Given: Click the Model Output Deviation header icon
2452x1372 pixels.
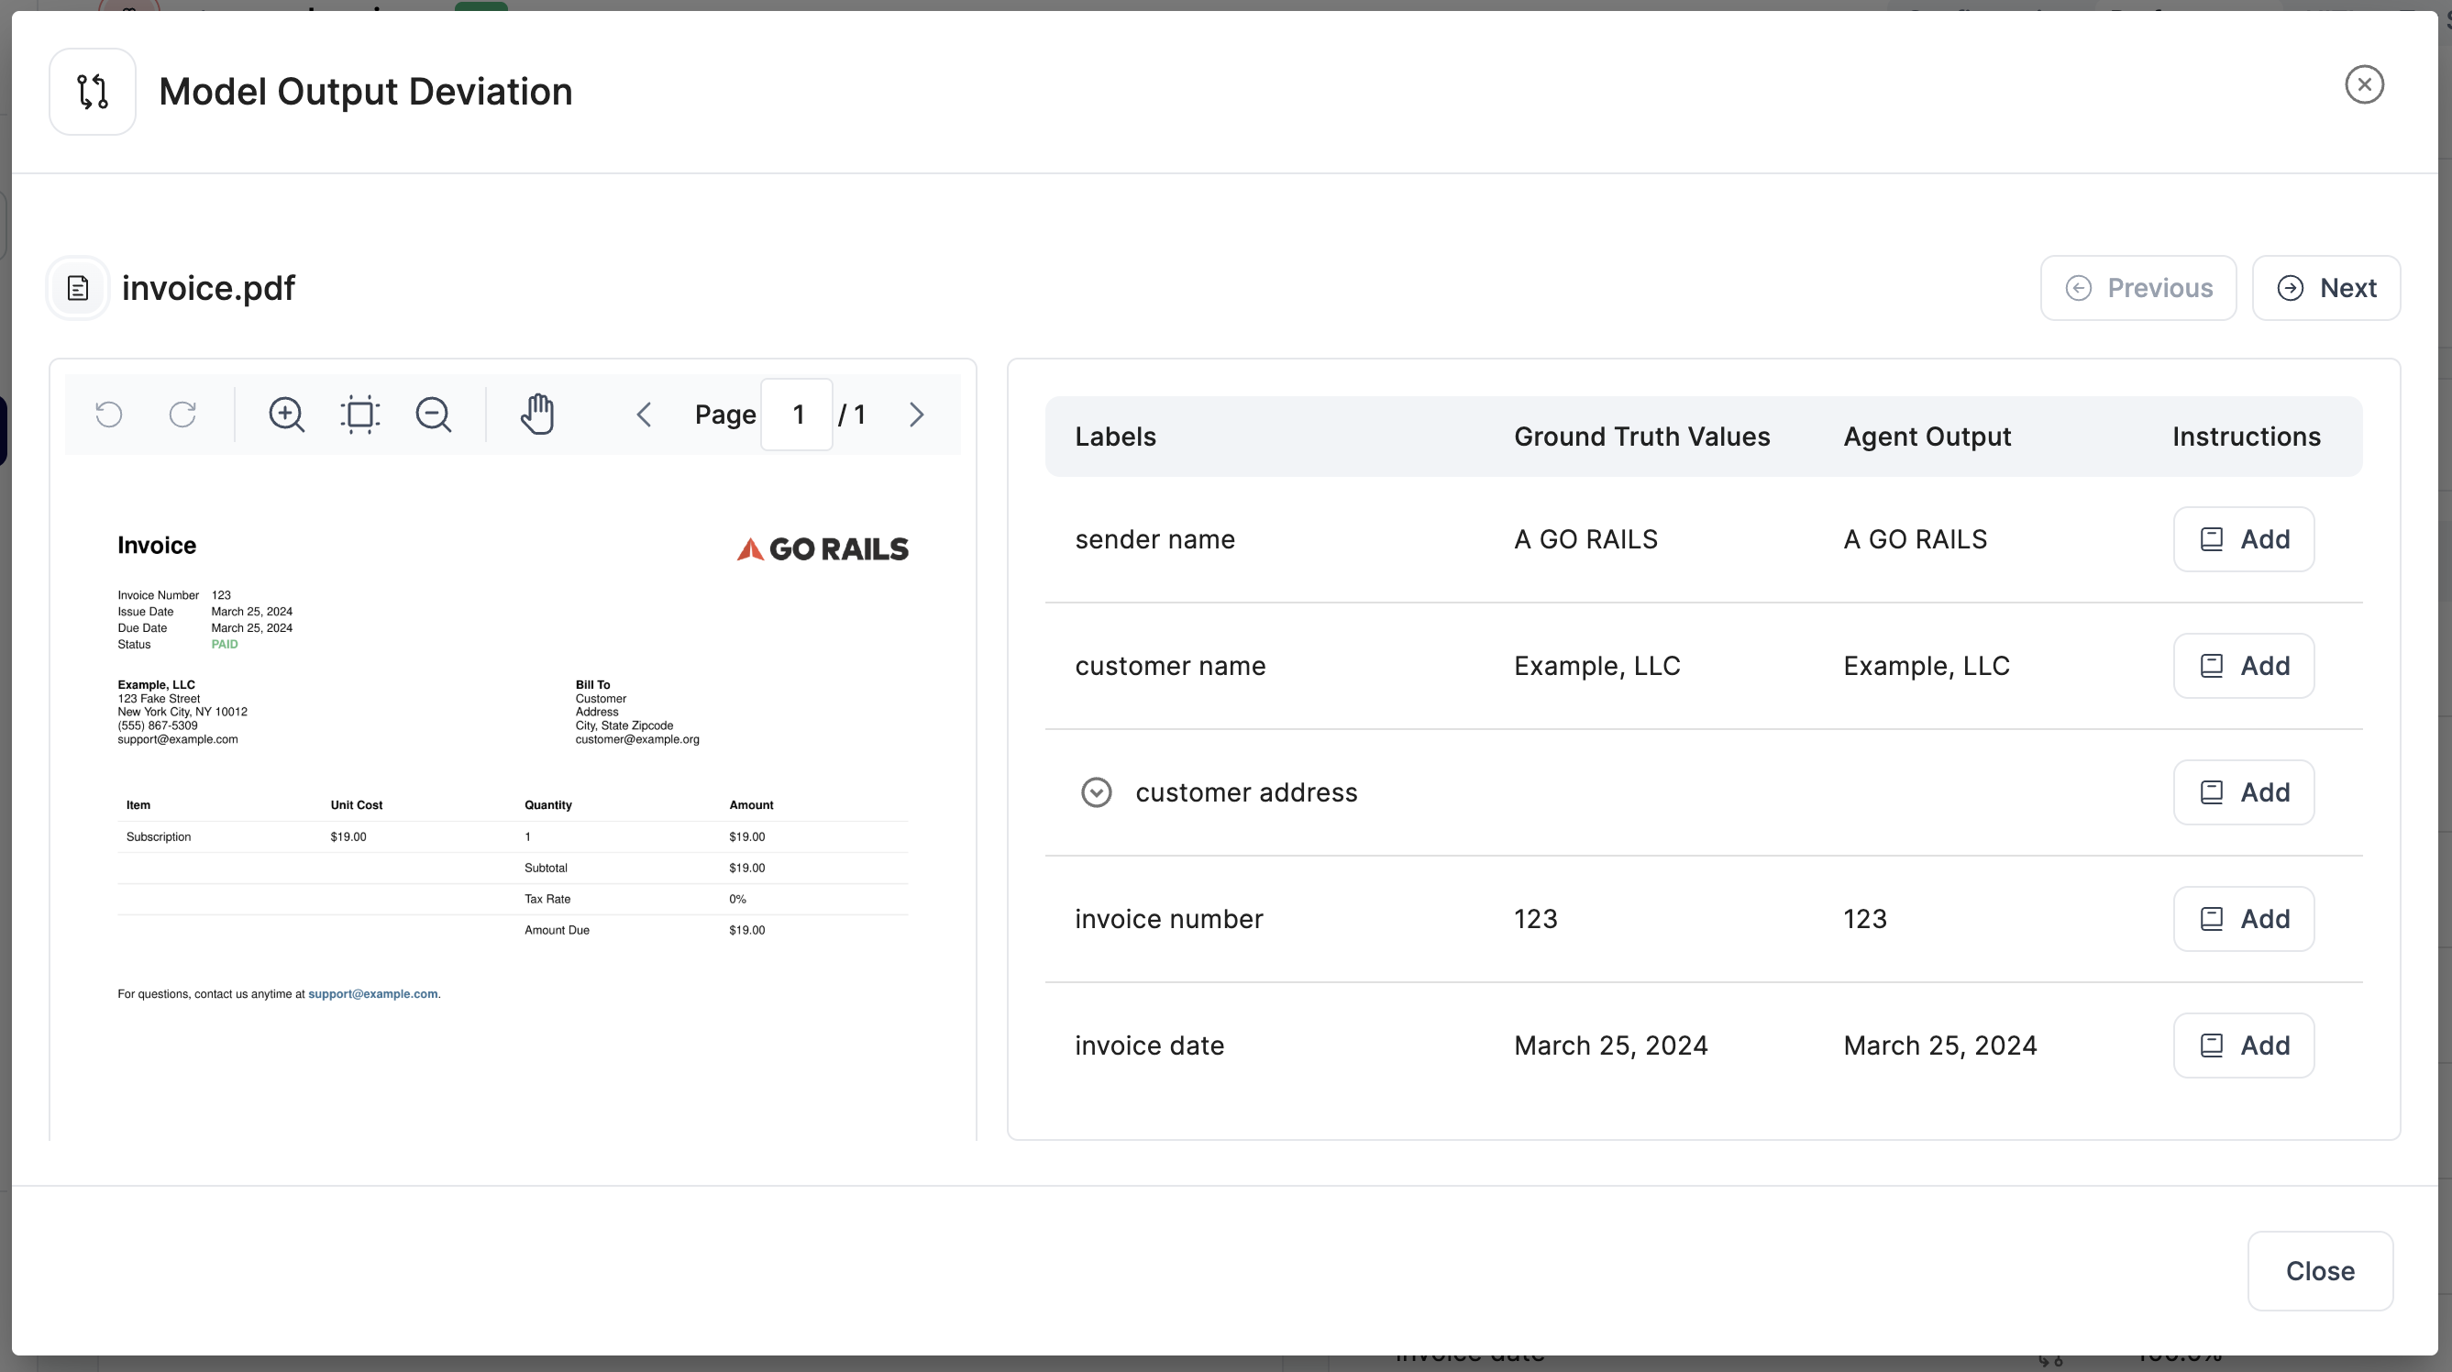Looking at the screenshot, I should click(x=93, y=93).
